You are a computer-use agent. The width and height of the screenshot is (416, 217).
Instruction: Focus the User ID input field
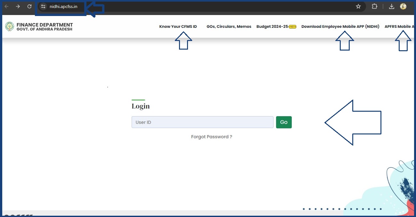click(202, 122)
